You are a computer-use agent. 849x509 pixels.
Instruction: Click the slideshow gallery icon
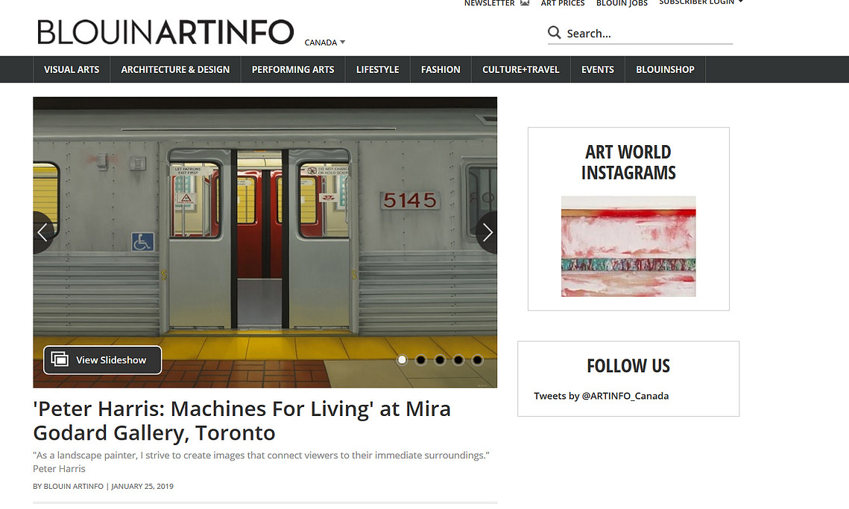pyautogui.click(x=60, y=359)
